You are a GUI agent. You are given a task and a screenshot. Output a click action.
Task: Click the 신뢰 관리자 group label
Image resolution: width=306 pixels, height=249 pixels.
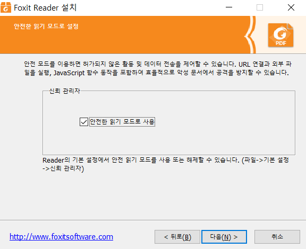coord(65,91)
